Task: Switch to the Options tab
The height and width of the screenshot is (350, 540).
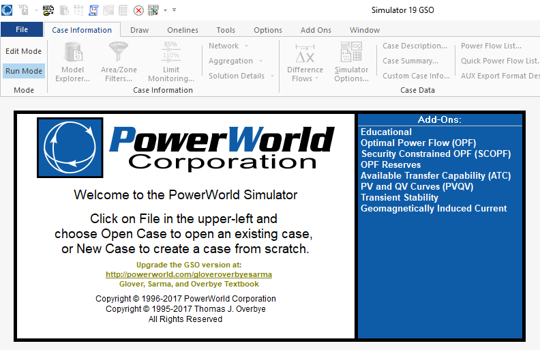Action: (268, 30)
